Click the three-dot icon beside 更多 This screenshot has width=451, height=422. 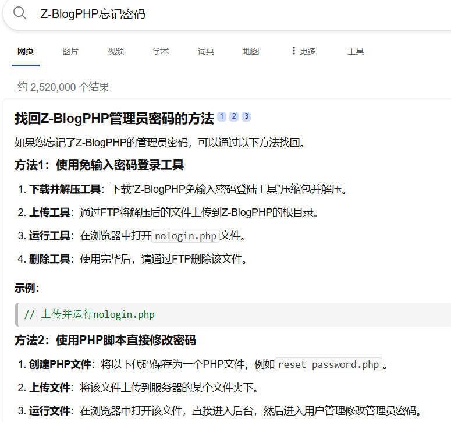[293, 51]
